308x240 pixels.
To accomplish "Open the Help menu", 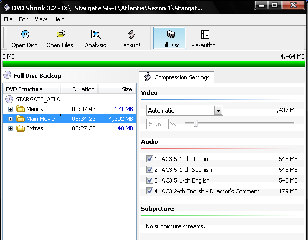I will click(x=59, y=19).
